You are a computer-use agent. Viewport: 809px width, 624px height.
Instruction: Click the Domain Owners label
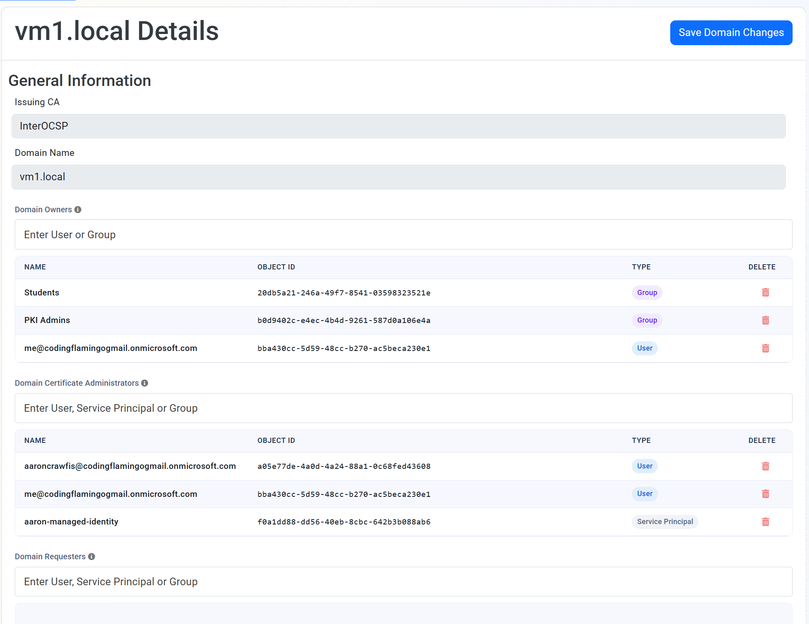(x=43, y=209)
